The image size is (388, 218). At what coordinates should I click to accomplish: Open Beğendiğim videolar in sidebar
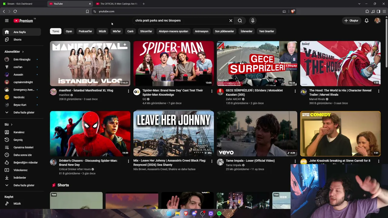tap(21, 163)
